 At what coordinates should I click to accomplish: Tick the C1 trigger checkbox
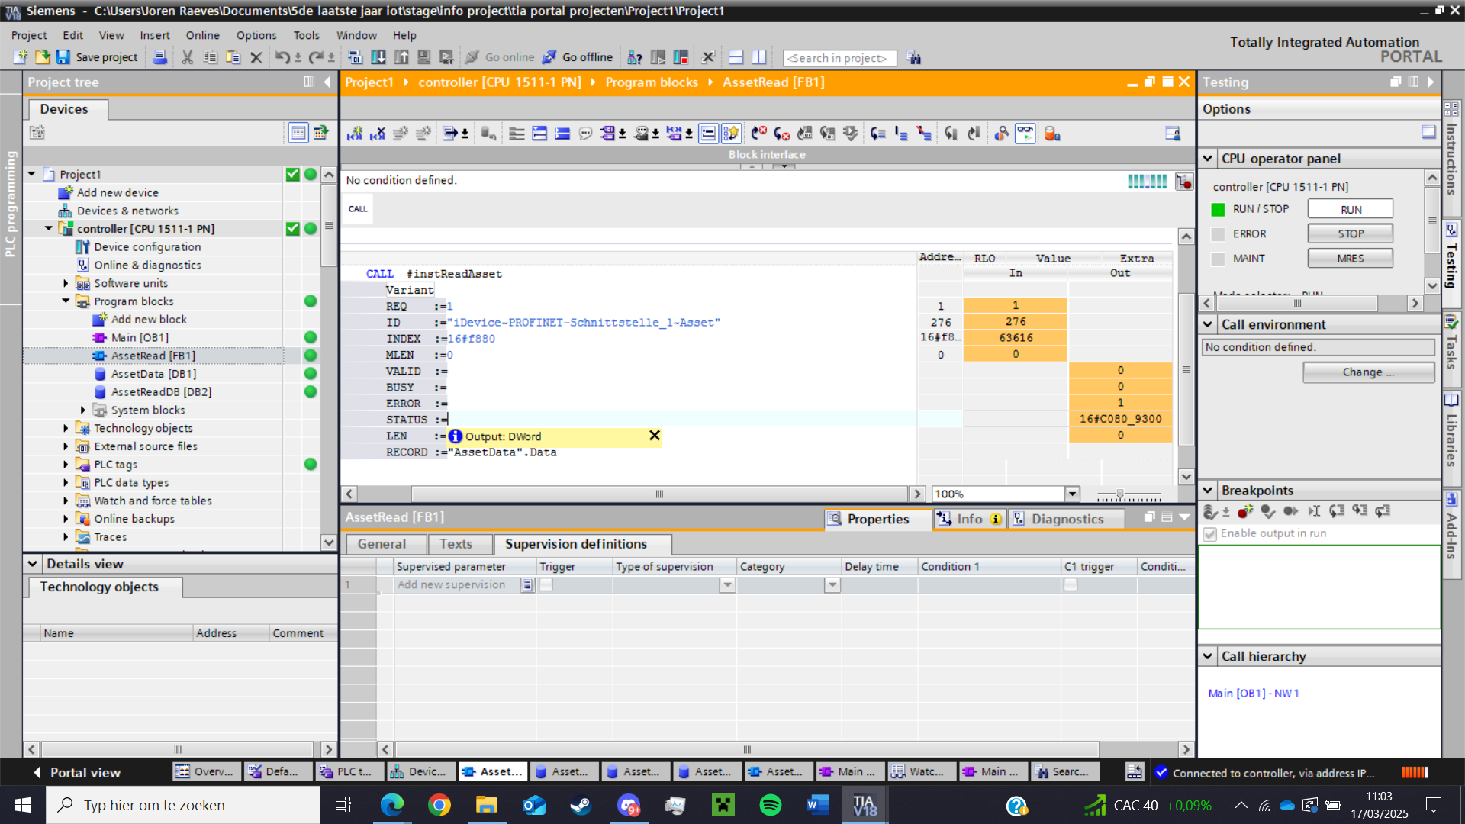[1071, 585]
